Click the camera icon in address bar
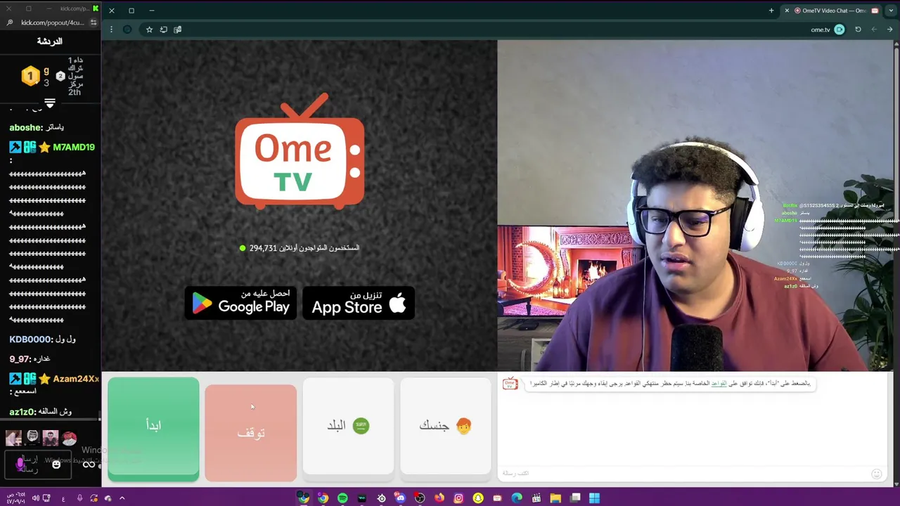900x506 pixels. pos(839,30)
